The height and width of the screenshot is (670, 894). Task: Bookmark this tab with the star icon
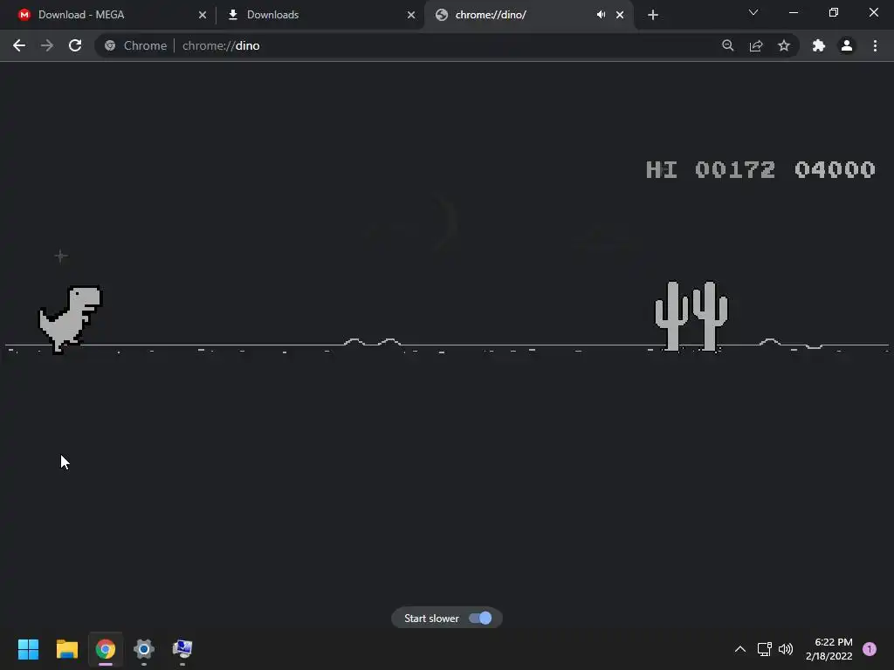click(x=784, y=45)
